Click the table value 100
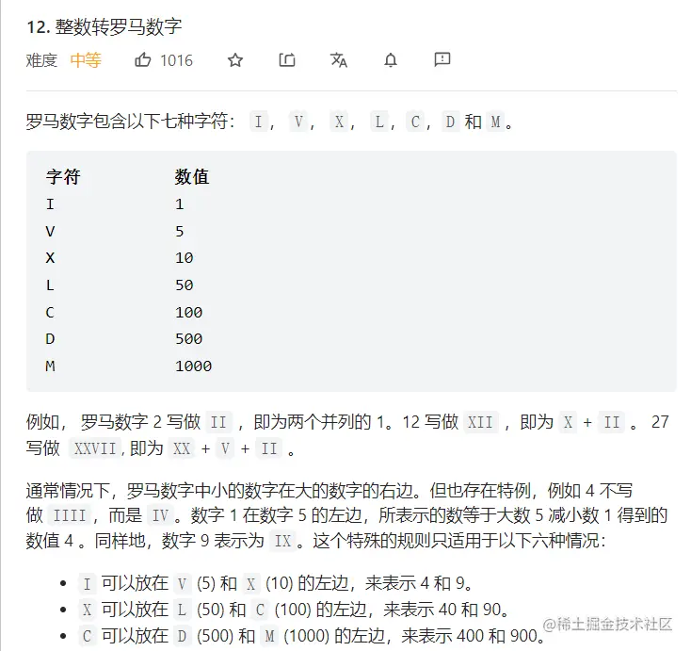The width and height of the screenshot is (691, 651). (188, 313)
